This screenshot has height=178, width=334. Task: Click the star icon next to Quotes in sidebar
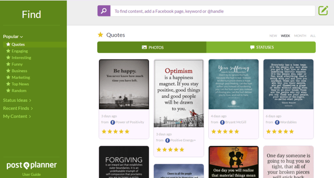coord(8,44)
